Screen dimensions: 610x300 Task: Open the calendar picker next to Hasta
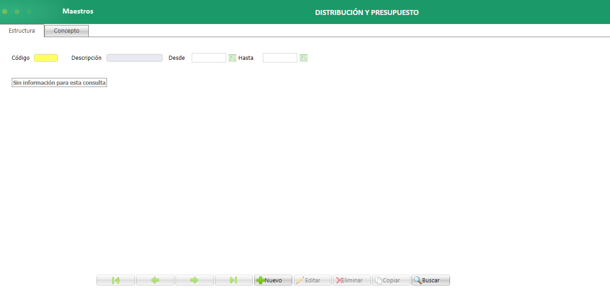pyautogui.click(x=303, y=58)
